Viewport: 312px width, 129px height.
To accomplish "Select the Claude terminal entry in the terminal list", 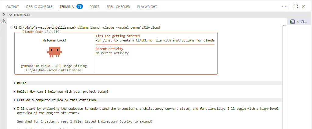I will pos(299,22).
